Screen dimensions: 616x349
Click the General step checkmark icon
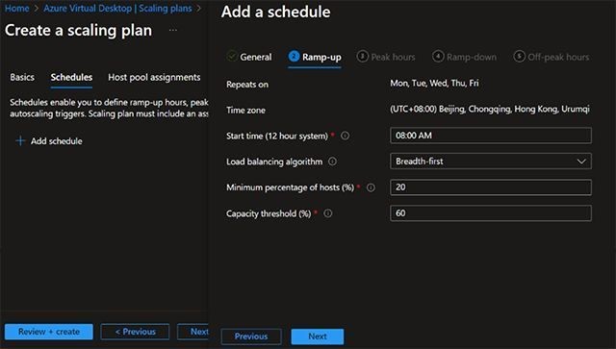pos(232,56)
